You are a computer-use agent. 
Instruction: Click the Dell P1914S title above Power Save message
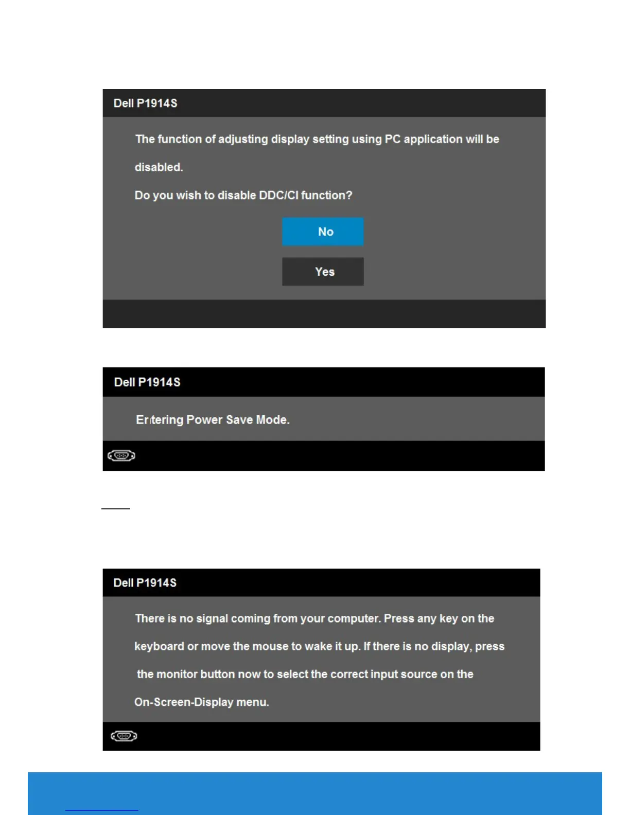(147, 382)
